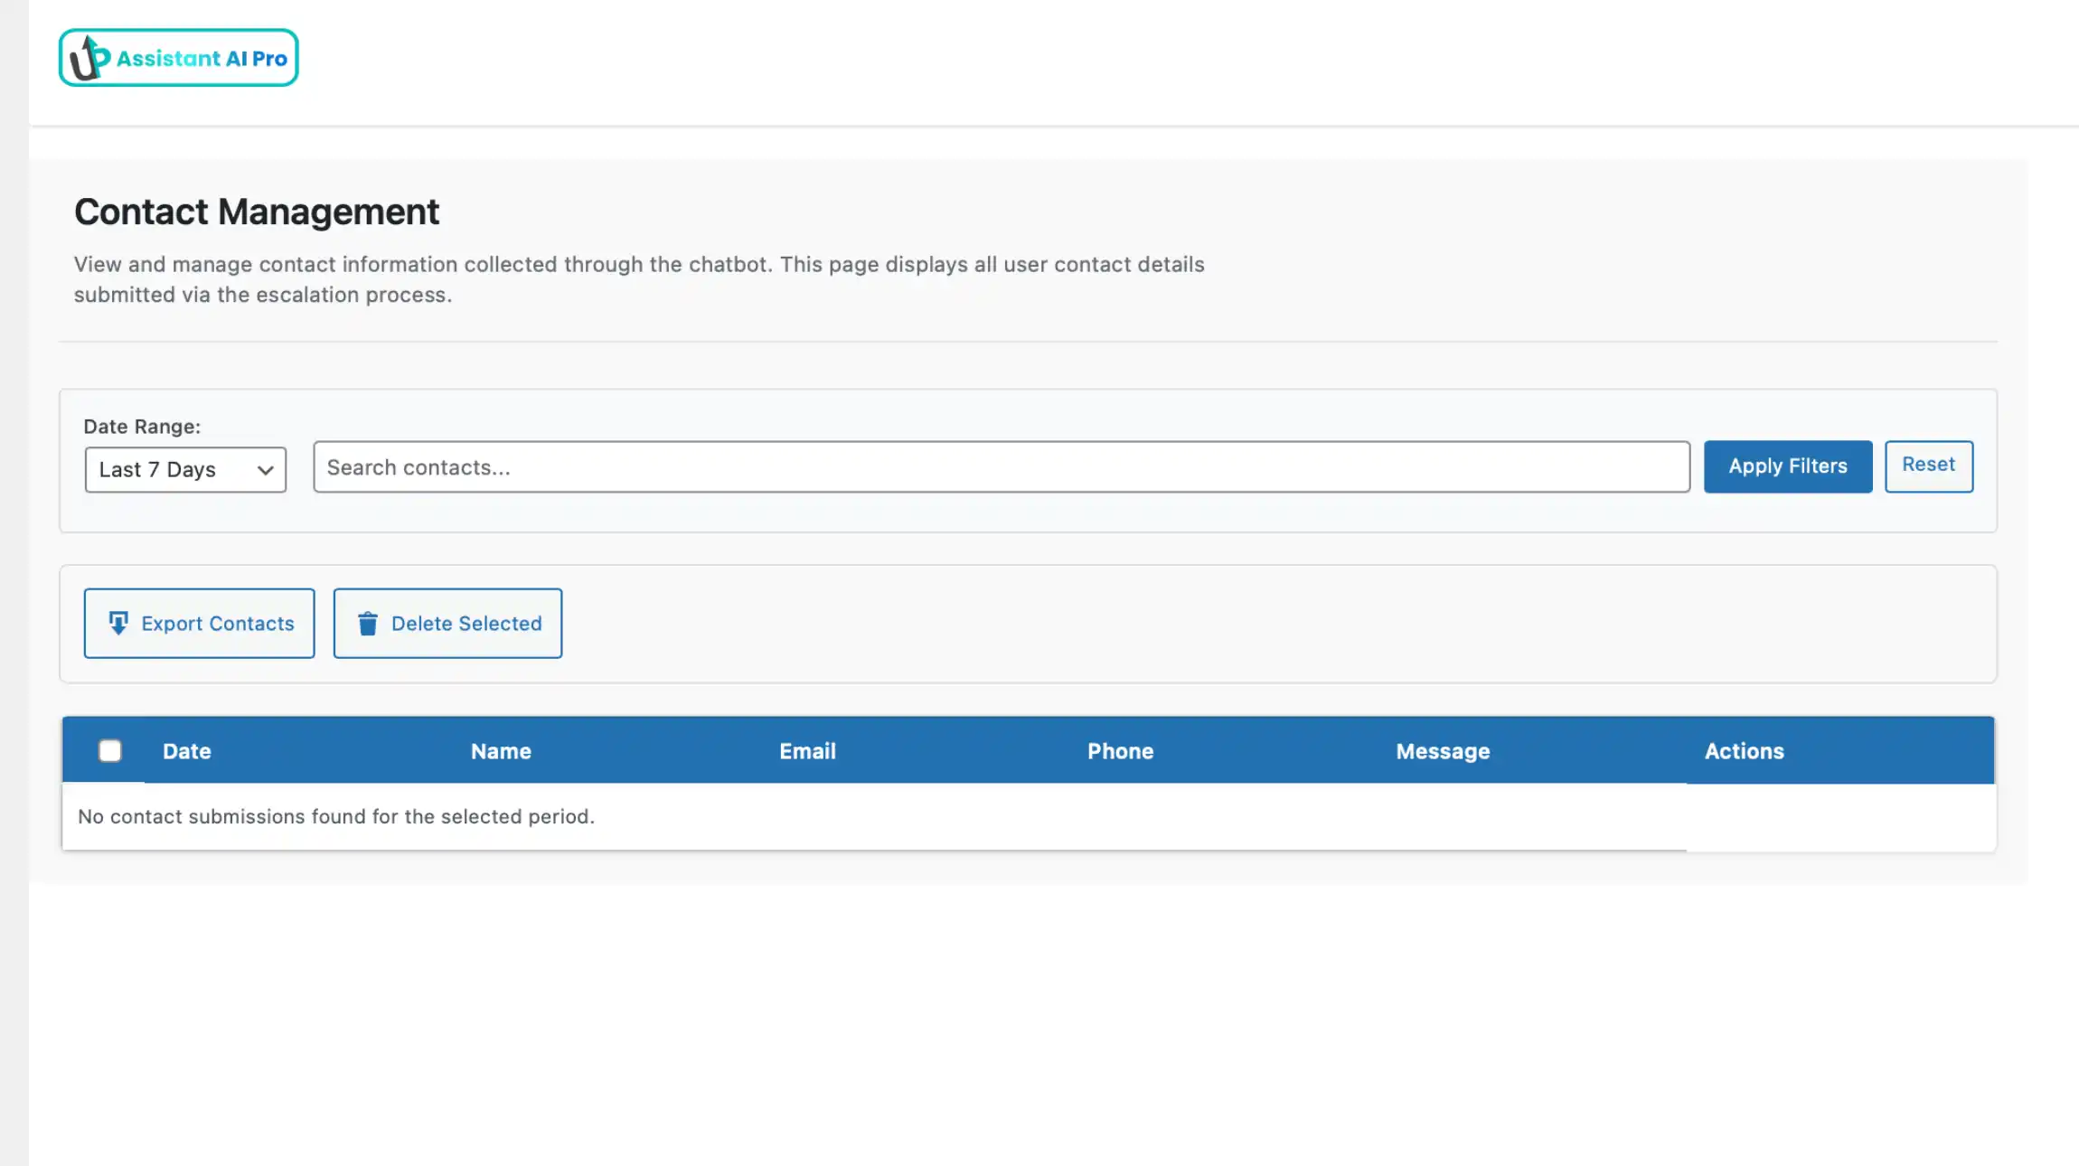Click Delete Selected

coord(447,623)
